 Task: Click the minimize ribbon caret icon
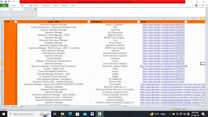(193, 6)
